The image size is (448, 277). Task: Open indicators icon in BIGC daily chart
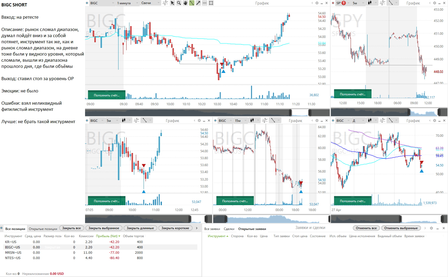[x=383, y=120]
